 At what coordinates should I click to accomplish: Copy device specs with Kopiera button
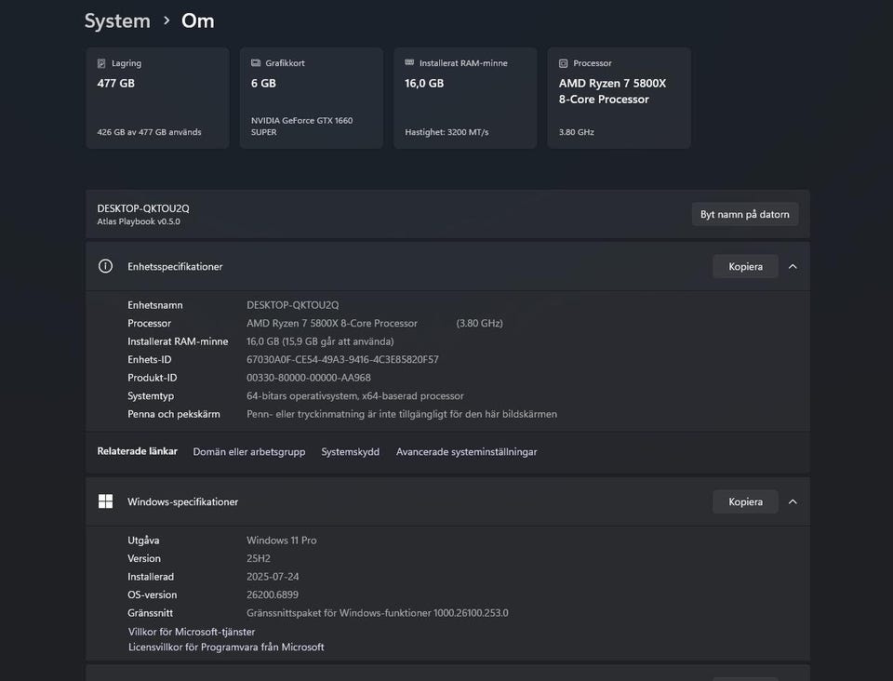[745, 266]
